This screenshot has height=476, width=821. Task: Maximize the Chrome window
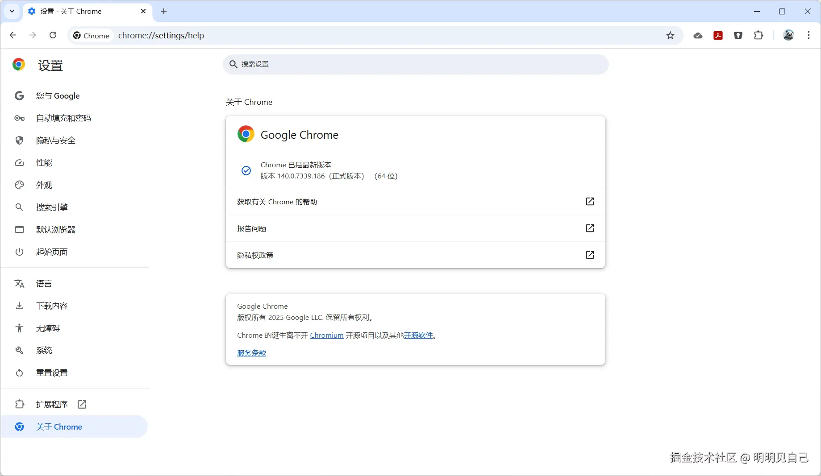point(782,11)
